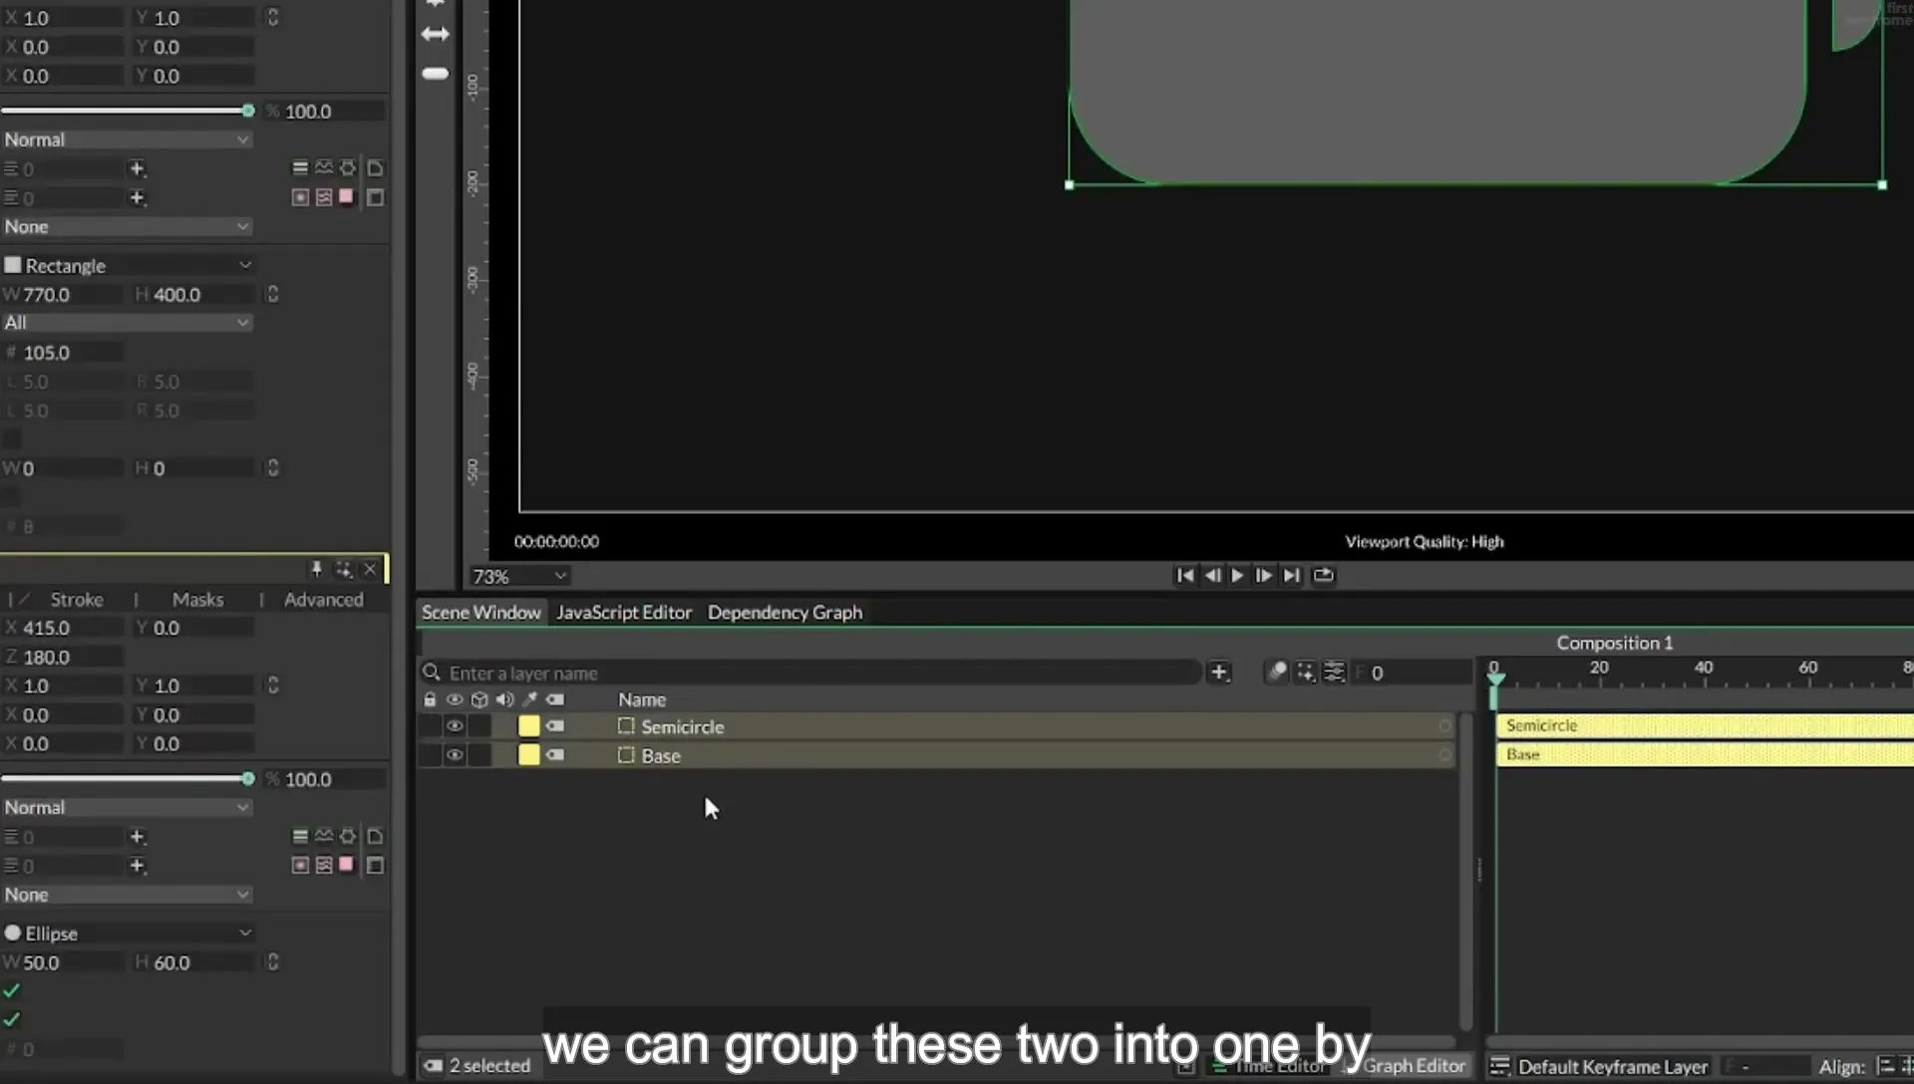Screen dimensions: 1914x1084
Task: Toggle second green checkmark below Ellipse size
Action: pos(12,1020)
